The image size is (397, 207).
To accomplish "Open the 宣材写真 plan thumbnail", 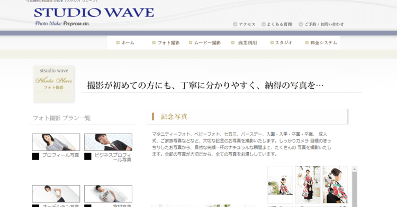I will coord(108,194).
